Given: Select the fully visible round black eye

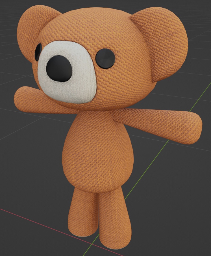Looking at the screenshot, I should tap(105, 58).
